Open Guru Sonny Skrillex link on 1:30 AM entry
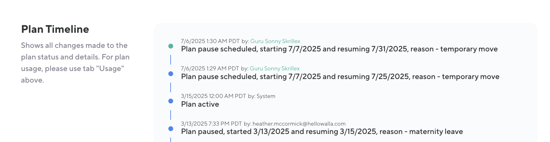550x142 pixels. coord(275,41)
